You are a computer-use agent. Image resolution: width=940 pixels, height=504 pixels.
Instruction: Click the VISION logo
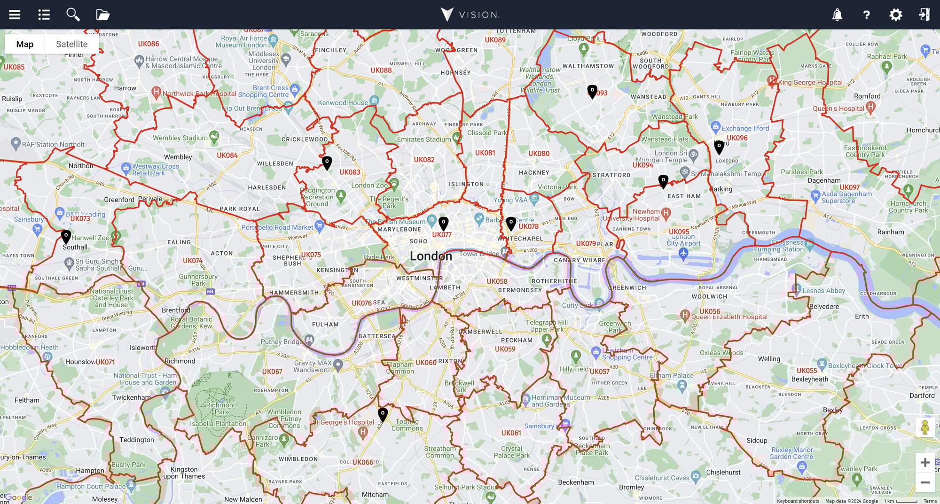[470, 15]
